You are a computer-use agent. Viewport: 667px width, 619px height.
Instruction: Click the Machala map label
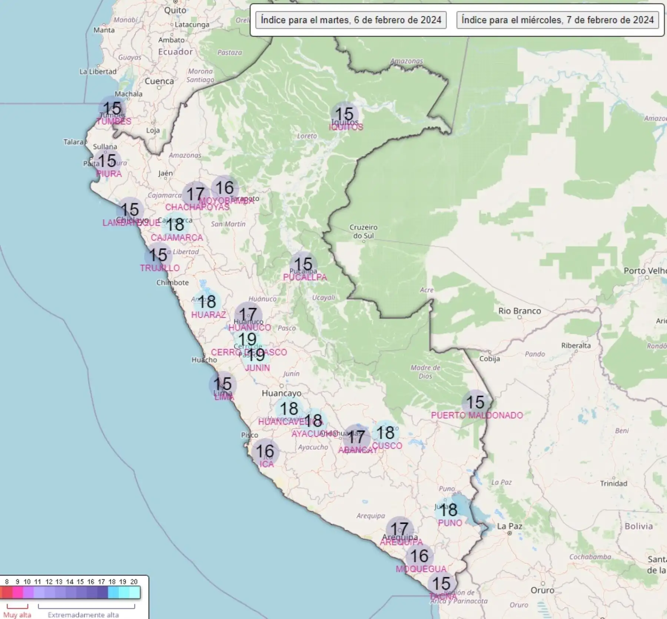128,94
